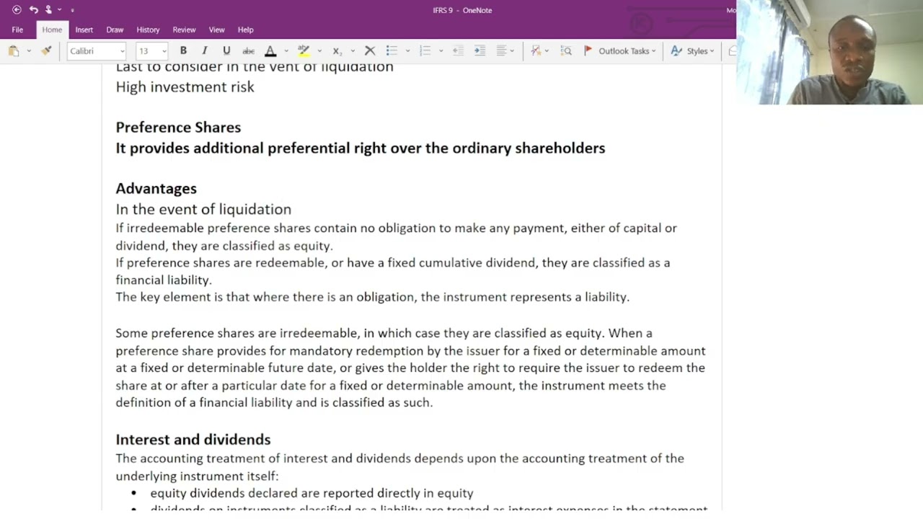Expand the font color palette arrow
Viewport: 923px width, 519px height.
click(286, 51)
